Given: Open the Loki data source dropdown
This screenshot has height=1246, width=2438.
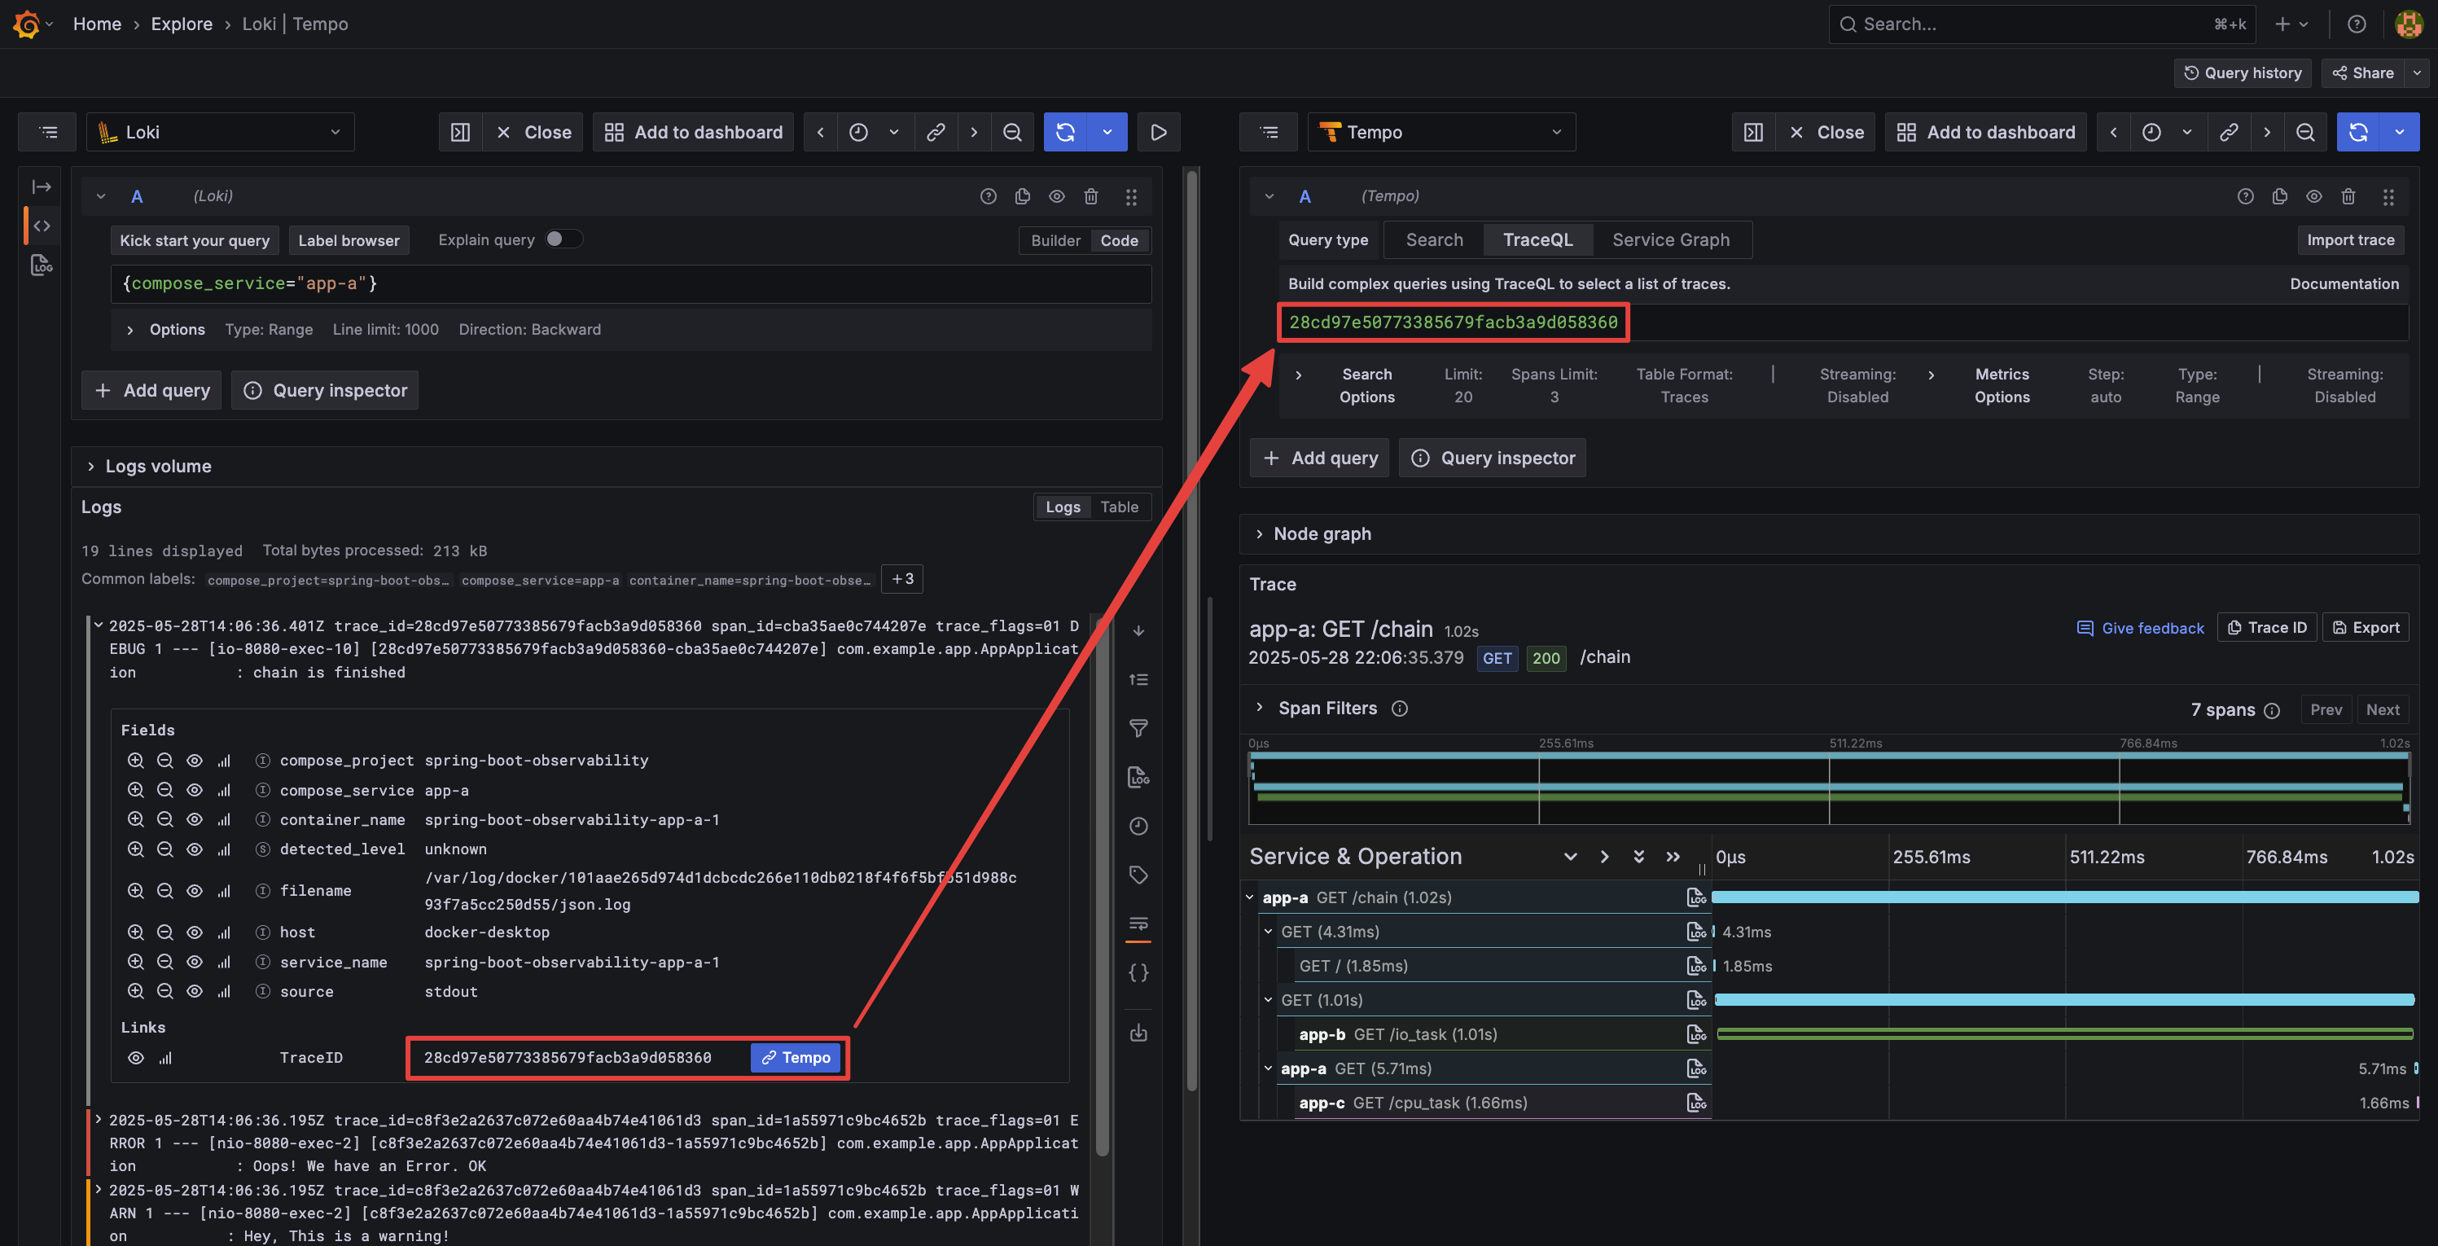Looking at the screenshot, I should (x=221, y=133).
